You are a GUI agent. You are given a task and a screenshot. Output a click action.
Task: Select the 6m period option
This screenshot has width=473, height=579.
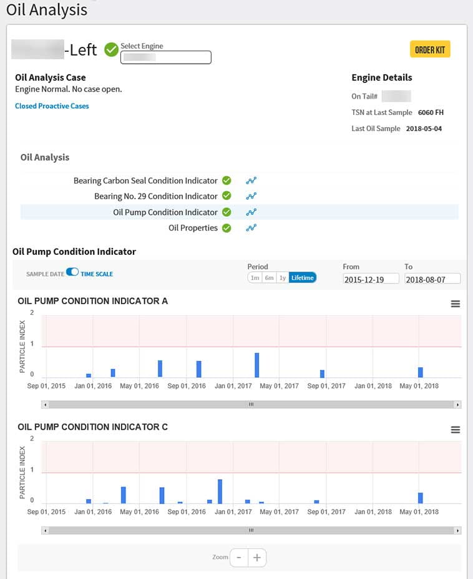268,278
